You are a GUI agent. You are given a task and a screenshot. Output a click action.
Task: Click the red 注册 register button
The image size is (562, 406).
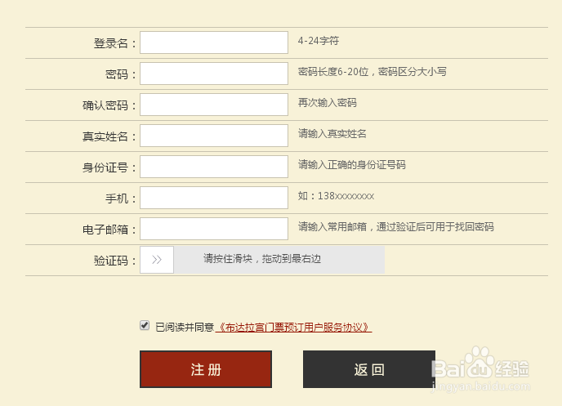coord(206,369)
